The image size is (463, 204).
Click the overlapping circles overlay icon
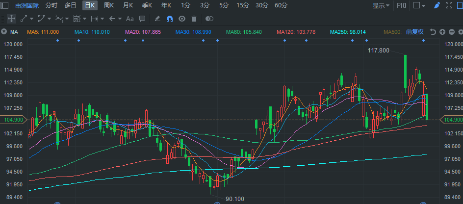pyautogui.click(x=209, y=19)
